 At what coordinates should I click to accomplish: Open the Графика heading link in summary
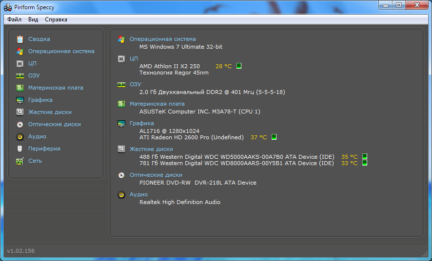141,123
